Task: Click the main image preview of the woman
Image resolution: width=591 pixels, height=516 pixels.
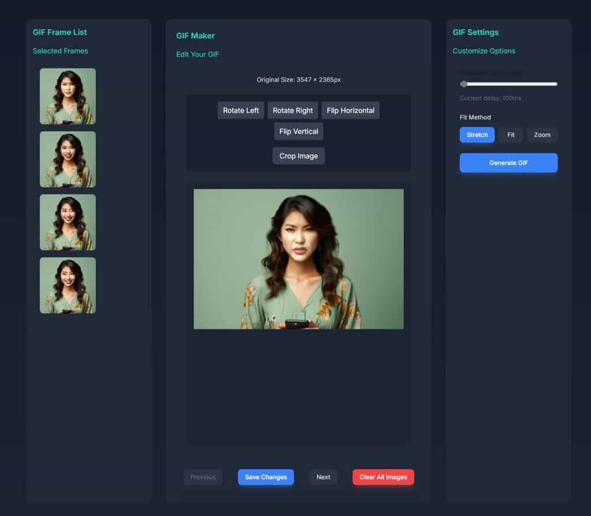Action: click(298, 259)
